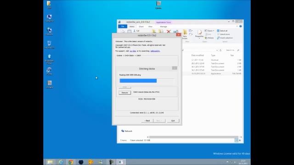Sort by Type column header
Screen dimensions: 294x165
pyautogui.click(x=213, y=55)
